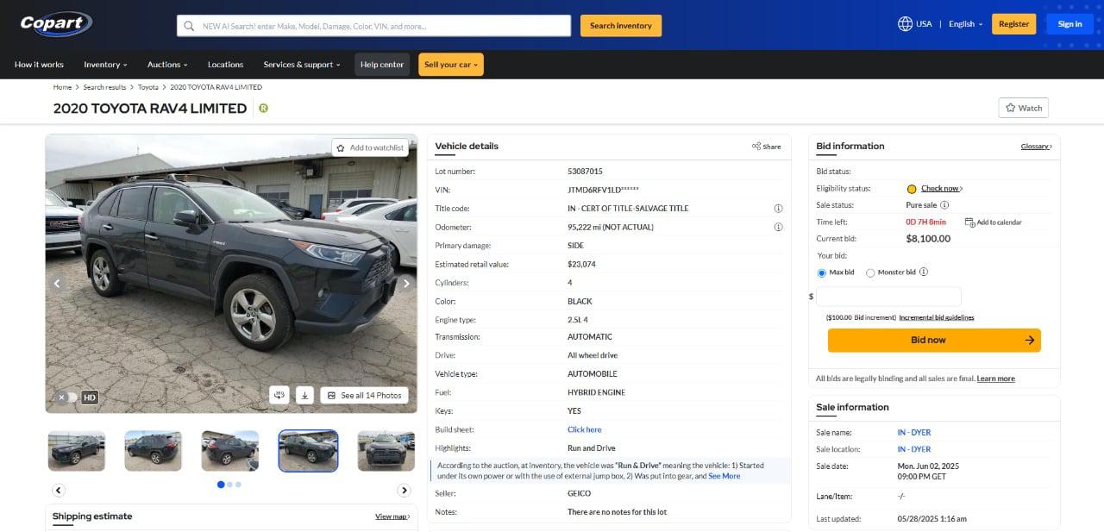Open the Help center

click(382, 65)
